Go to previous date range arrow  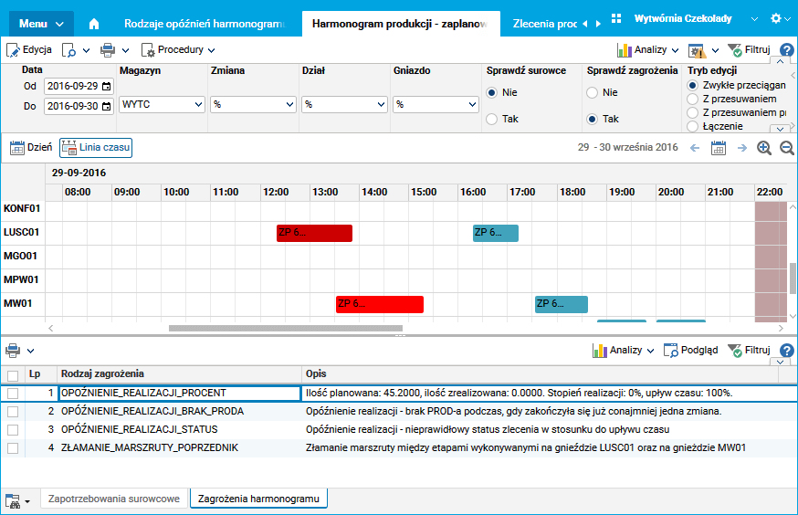695,148
